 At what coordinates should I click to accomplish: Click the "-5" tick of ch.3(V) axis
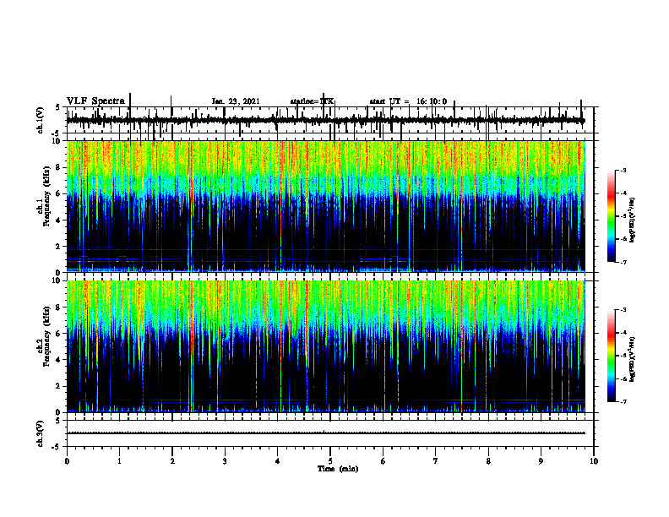[57, 447]
